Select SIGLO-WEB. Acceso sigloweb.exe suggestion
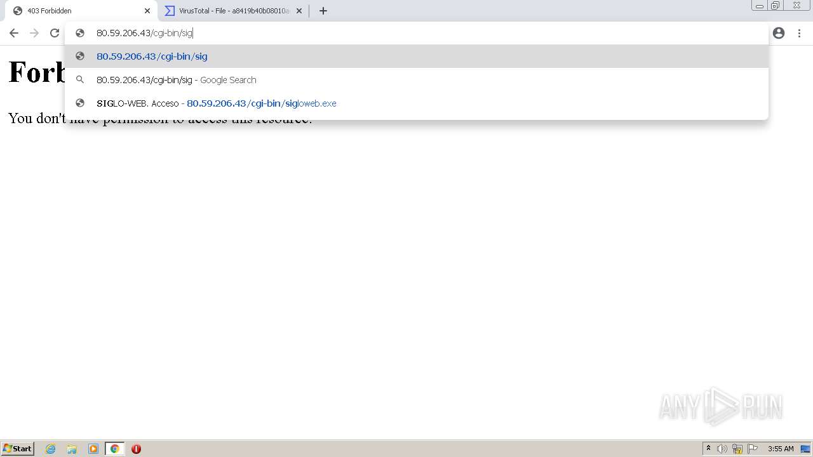 tap(417, 103)
